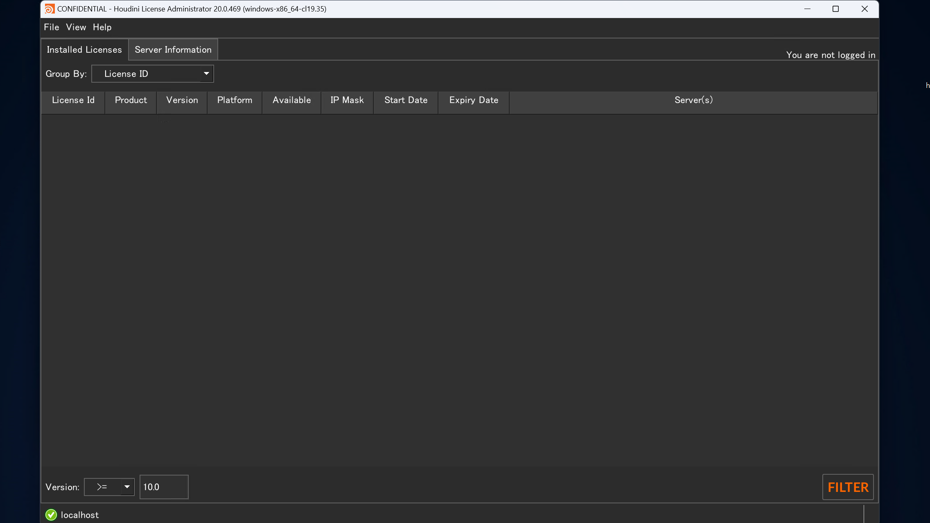Maximize the License Administrator window
The width and height of the screenshot is (930, 523).
pos(836,9)
